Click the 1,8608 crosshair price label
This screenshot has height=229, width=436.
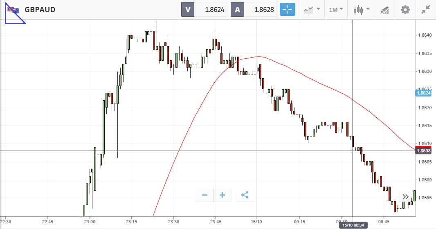pyautogui.click(x=423, y=151)
